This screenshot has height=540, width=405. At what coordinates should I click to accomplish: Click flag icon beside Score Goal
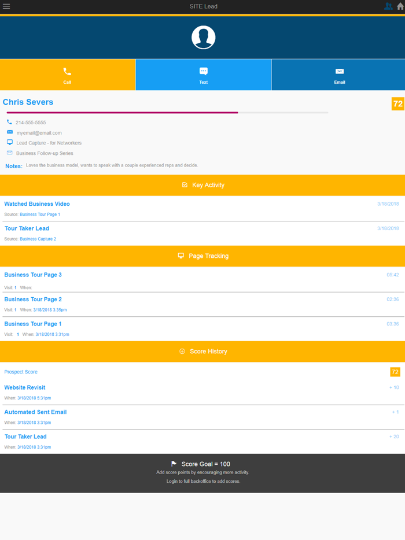click(174, 464)
